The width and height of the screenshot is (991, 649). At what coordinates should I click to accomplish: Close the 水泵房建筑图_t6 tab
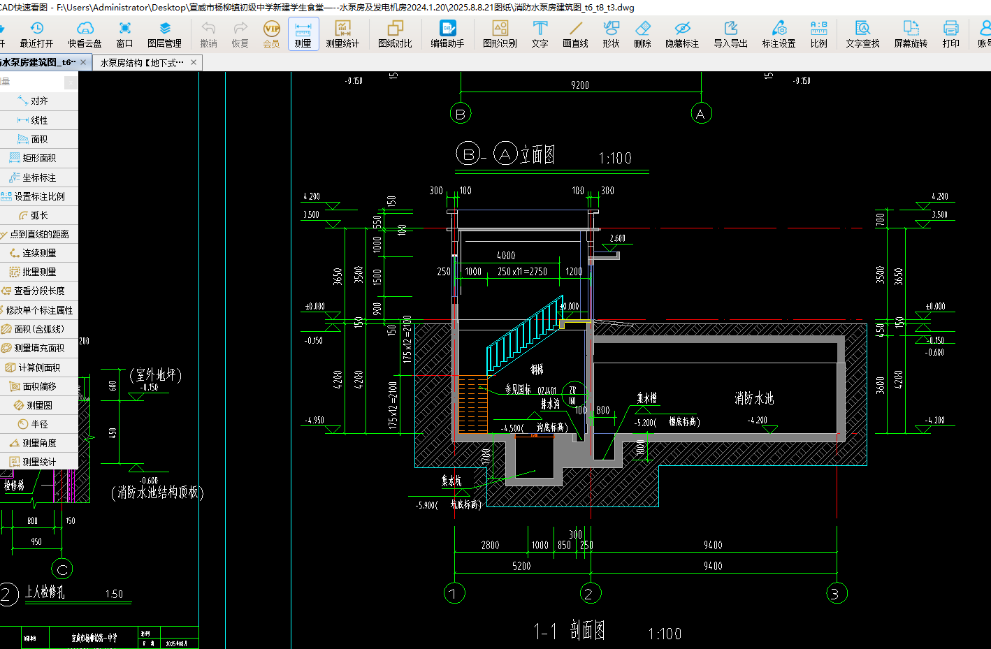(84, 62)
